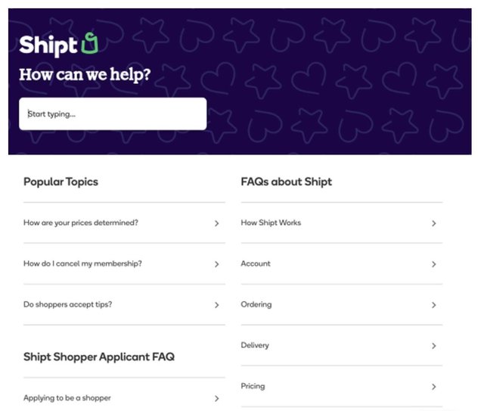Screen dimensions: 484x411
Task: Expand the Account FAQ category
Action: tap(256, 264)
